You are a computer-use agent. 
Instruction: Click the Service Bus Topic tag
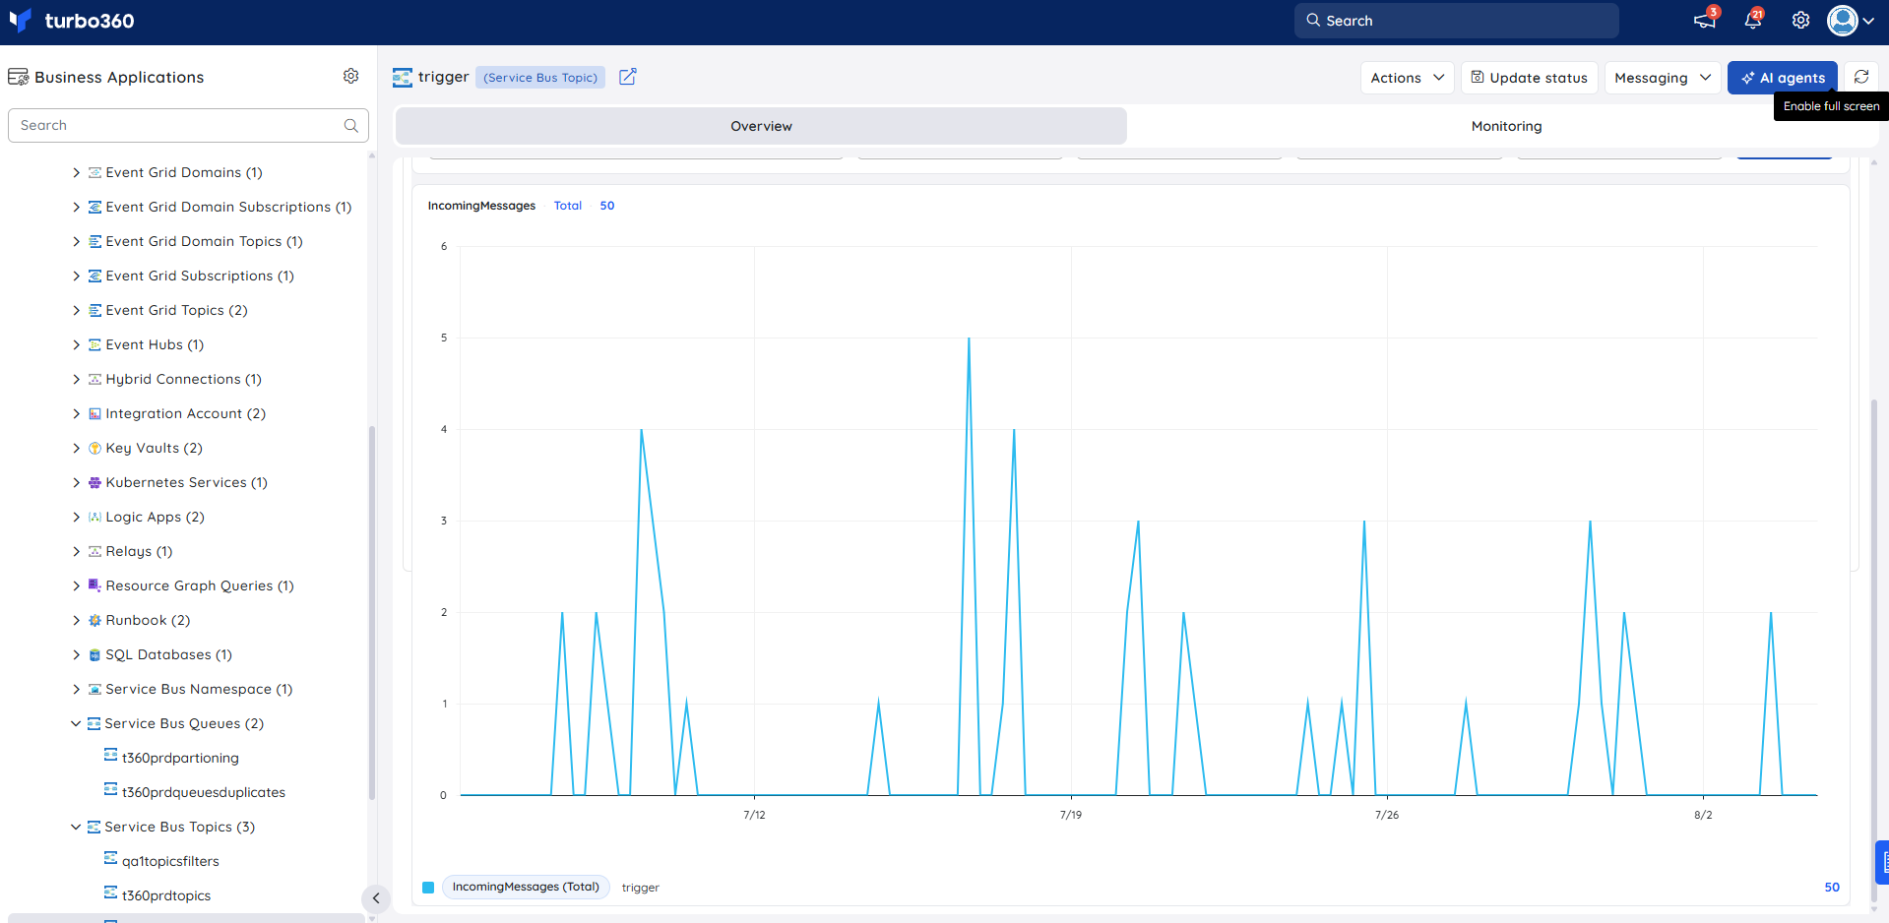tap(540, 78)
